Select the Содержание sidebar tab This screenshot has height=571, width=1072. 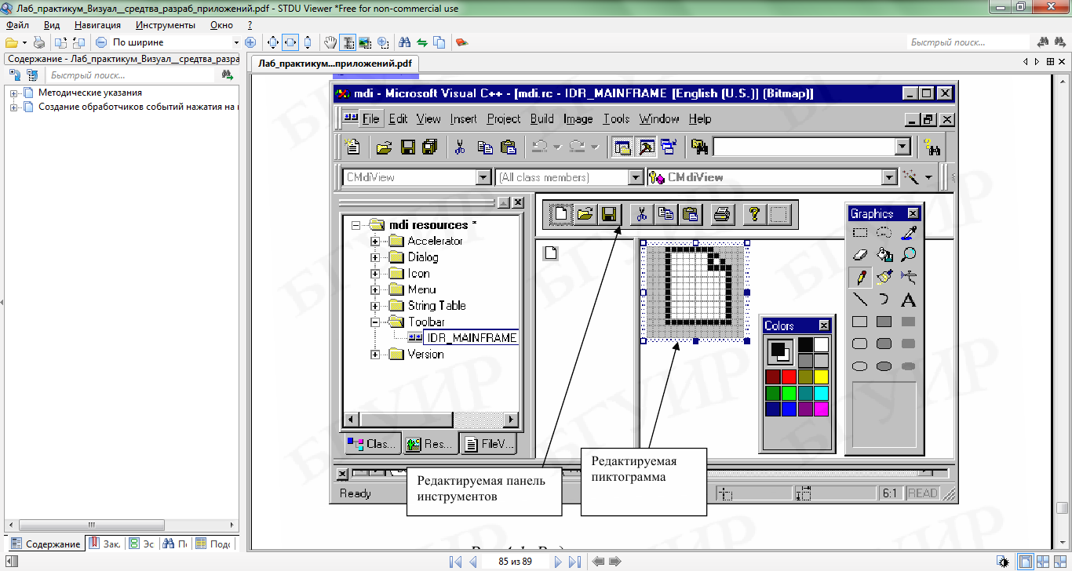(x=45, y=544)
